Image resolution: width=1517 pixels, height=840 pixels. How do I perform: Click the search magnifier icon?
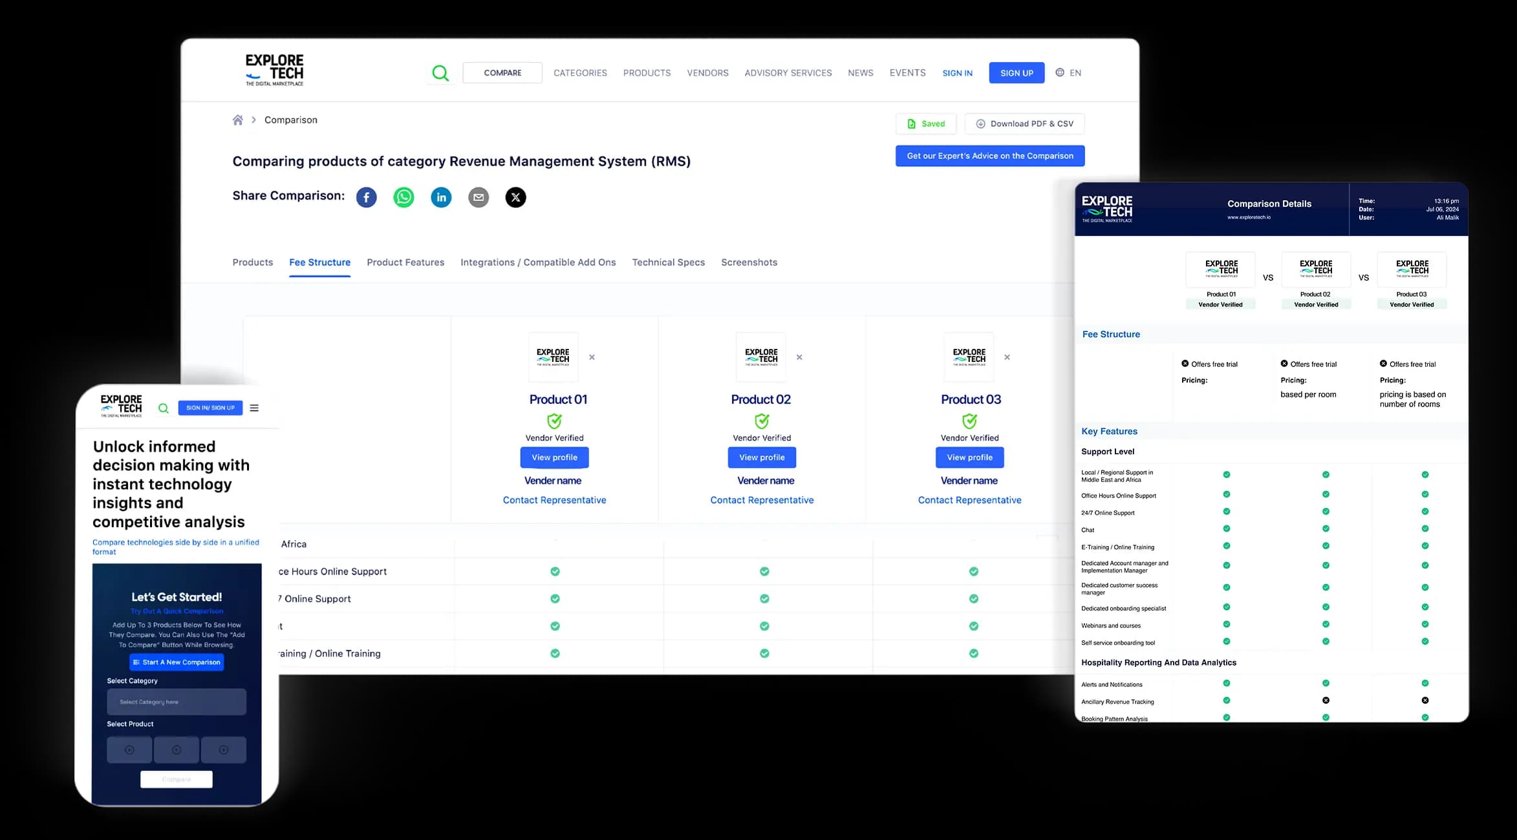click(x=440, y=72)
